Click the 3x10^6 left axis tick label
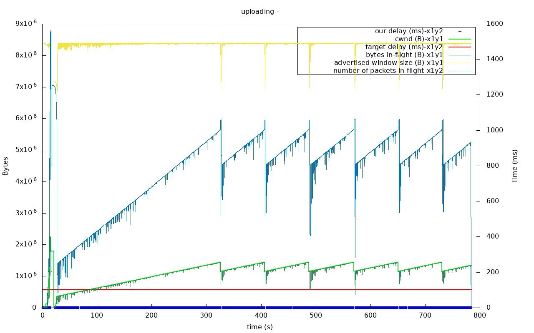Image resolution: width=534 pixels, height=333 pixels. 26,213
